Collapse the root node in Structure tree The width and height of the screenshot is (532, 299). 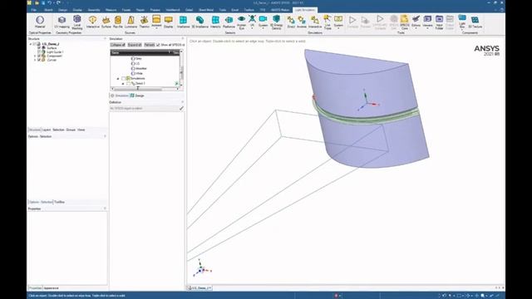point(31,44)
